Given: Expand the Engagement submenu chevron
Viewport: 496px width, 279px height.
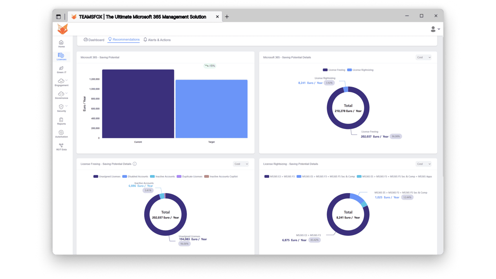Looking at the screenshot, I should coord(67,81).
